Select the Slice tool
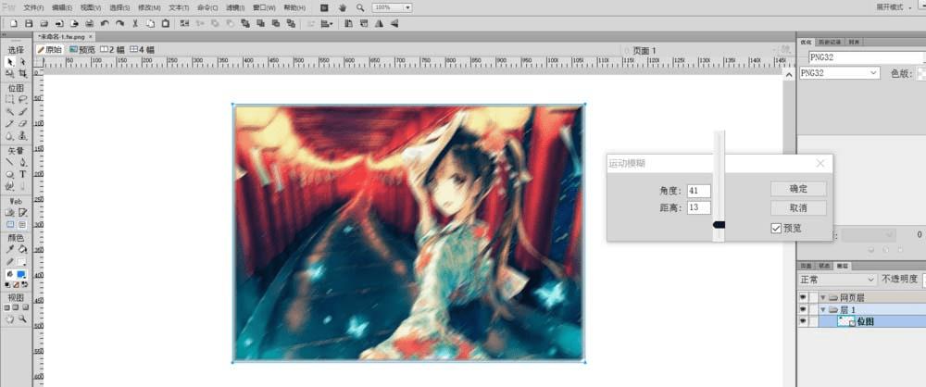Image resolution: width=926 pixels, height=387 pixels. pyautogui.click(x=22, y=211)
